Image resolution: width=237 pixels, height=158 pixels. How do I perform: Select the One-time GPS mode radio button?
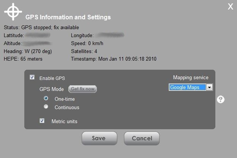click(x=46, y=98)
